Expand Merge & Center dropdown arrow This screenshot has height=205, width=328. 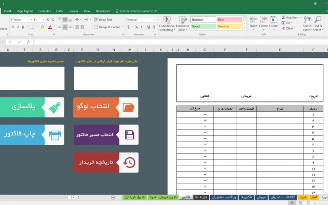(x=122, y=27)
